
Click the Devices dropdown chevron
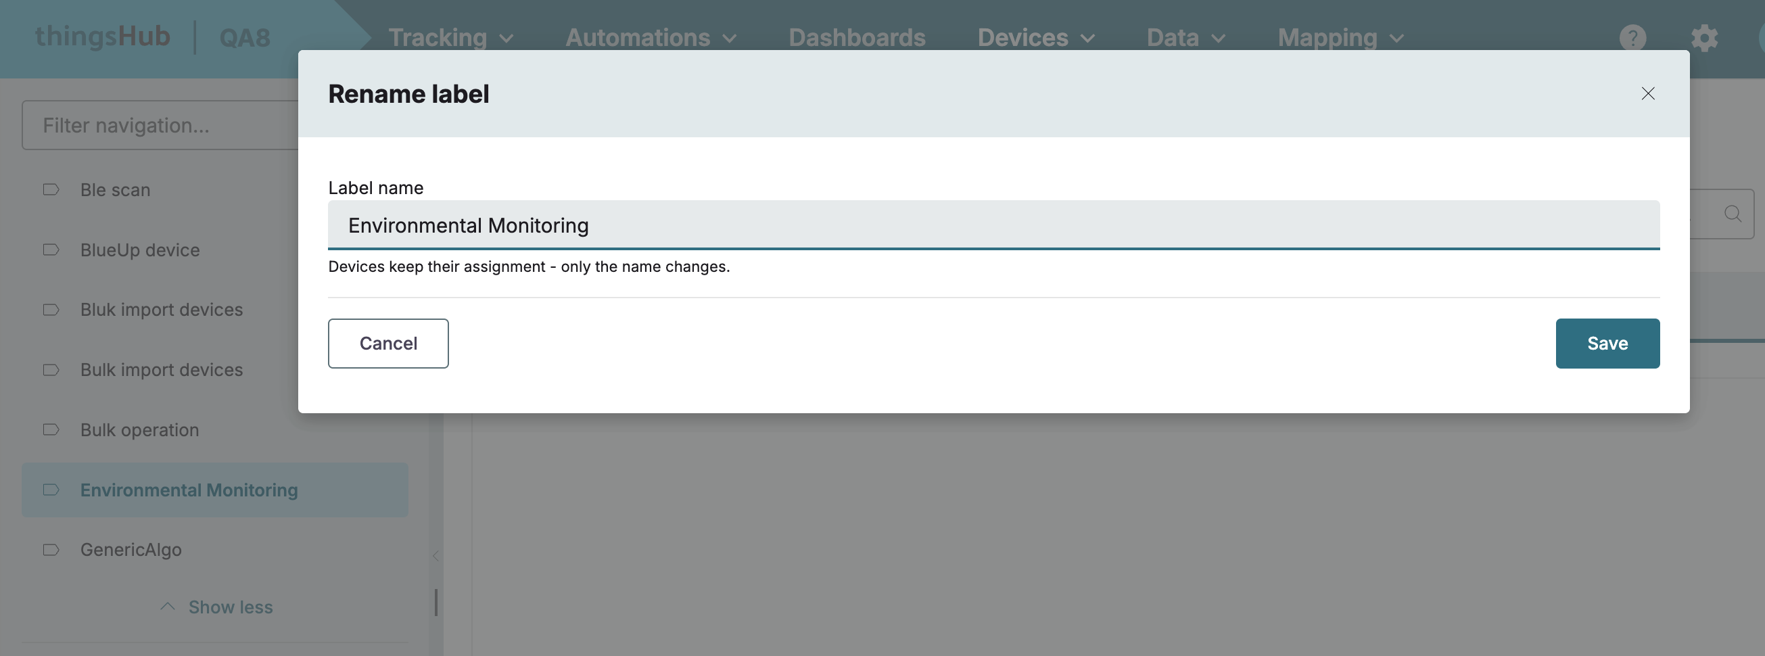[1087, 39]
